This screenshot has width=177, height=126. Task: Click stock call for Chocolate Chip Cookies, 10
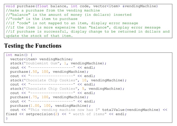69,80
